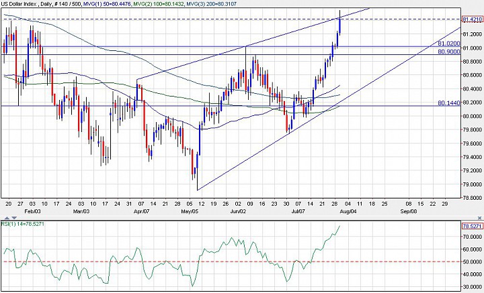
Task: Select the 80.1440 support level label
Action: [449, 103]
